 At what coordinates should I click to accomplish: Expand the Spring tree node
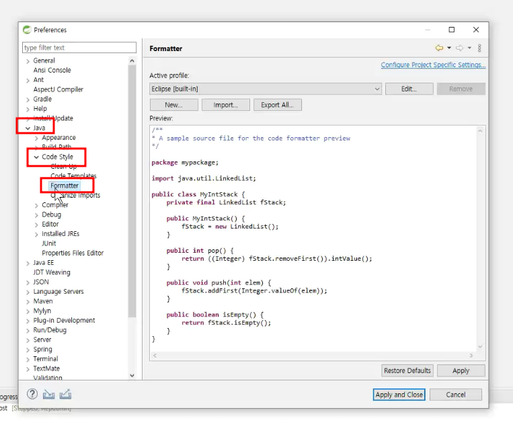(28, 350)
